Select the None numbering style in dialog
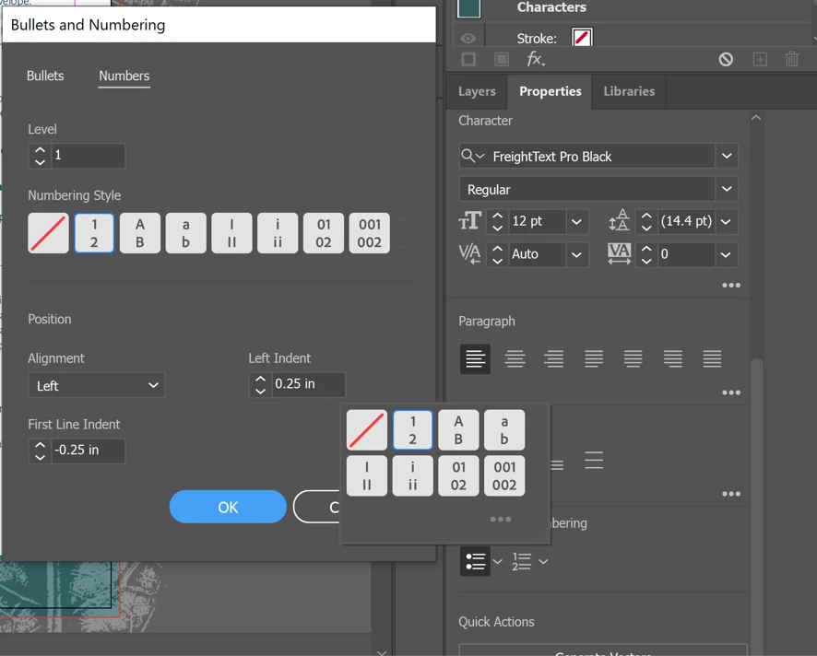The image size is (817, 656). (x=48, y=233)
